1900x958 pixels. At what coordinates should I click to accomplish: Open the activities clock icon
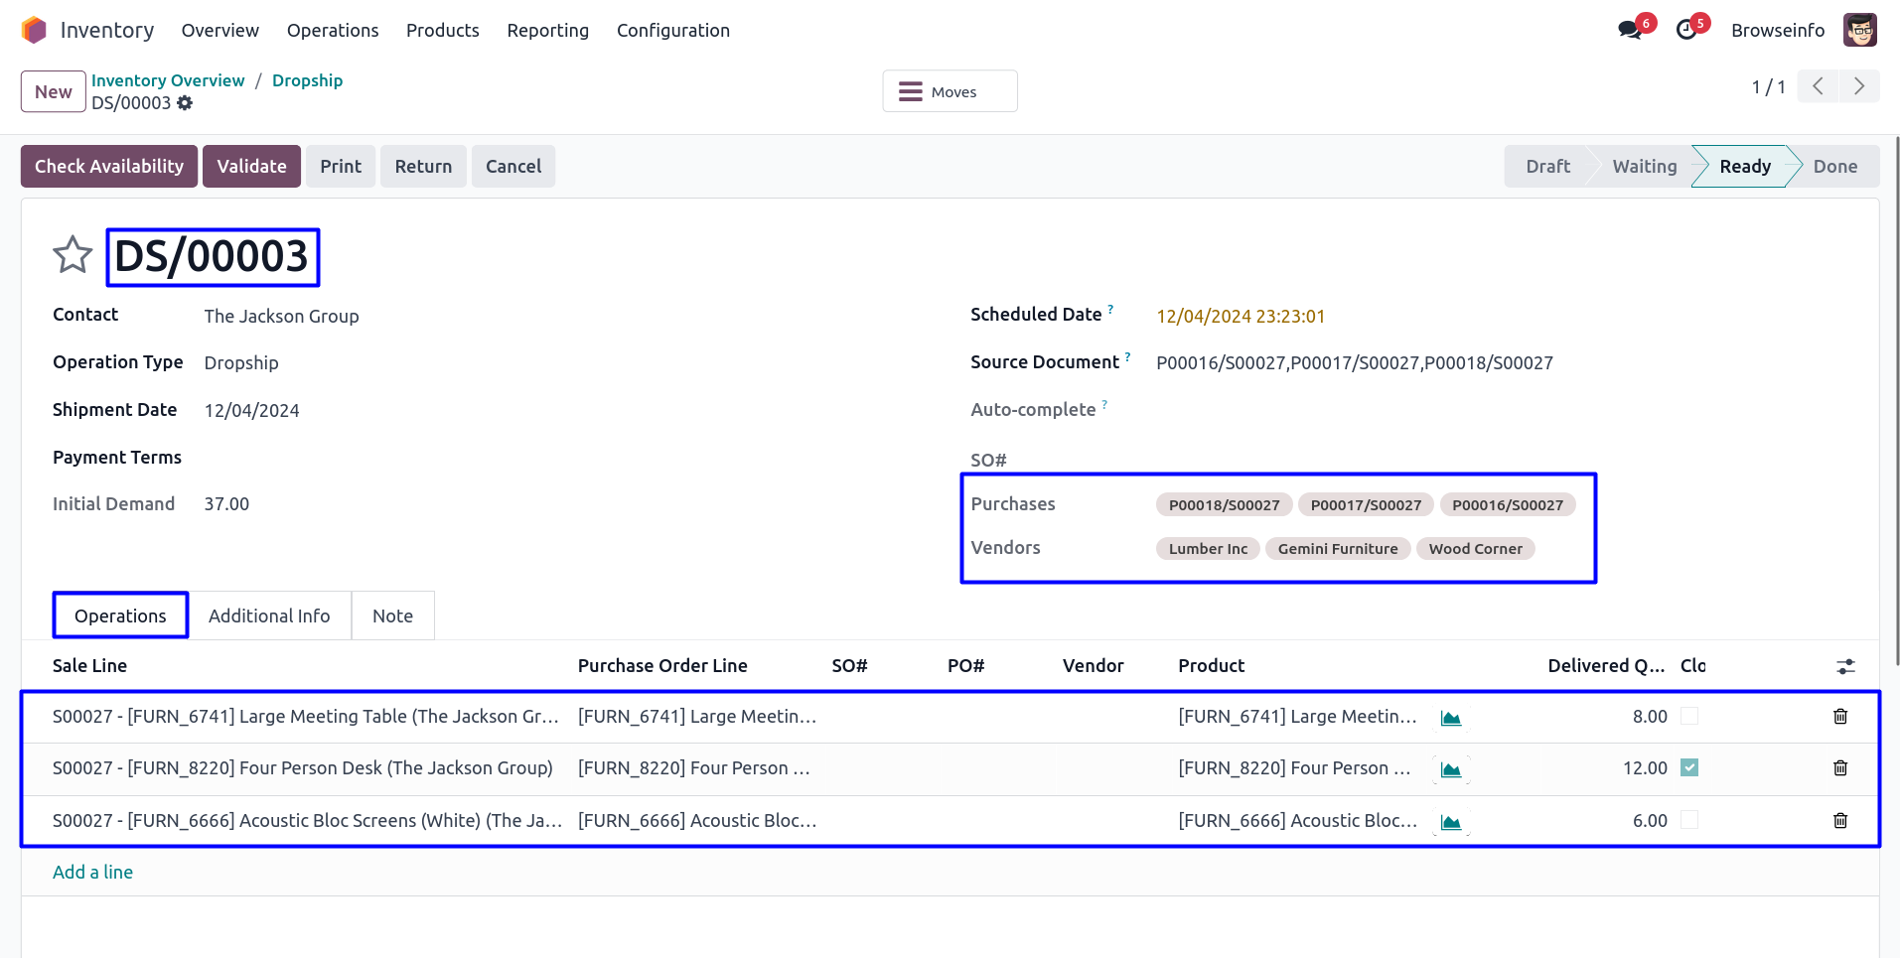click(1686, 30)
